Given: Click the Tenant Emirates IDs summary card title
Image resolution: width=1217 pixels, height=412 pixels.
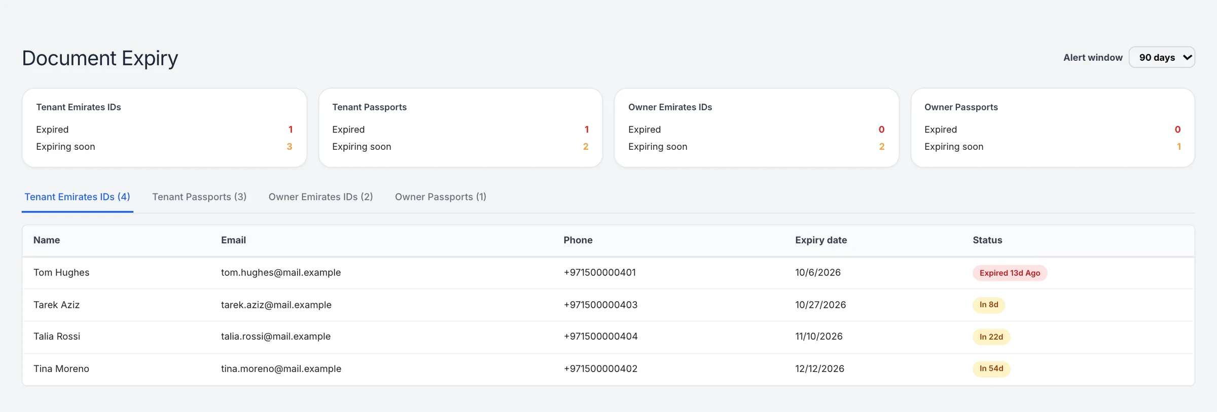Looking at the screenshot, I should point(79,107).
